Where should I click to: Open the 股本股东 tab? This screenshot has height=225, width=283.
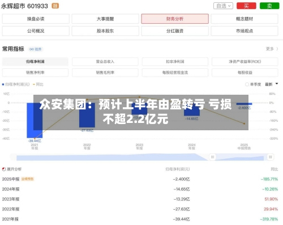click(x=105, y=31)
